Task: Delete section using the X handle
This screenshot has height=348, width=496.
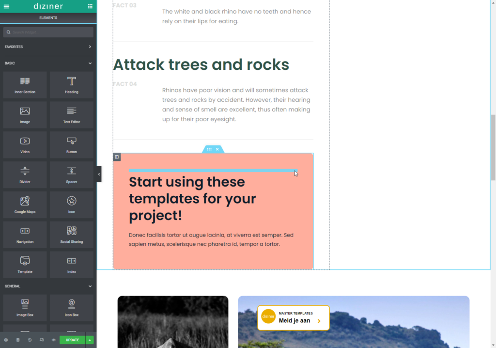Action: click(x=217, y=149)
